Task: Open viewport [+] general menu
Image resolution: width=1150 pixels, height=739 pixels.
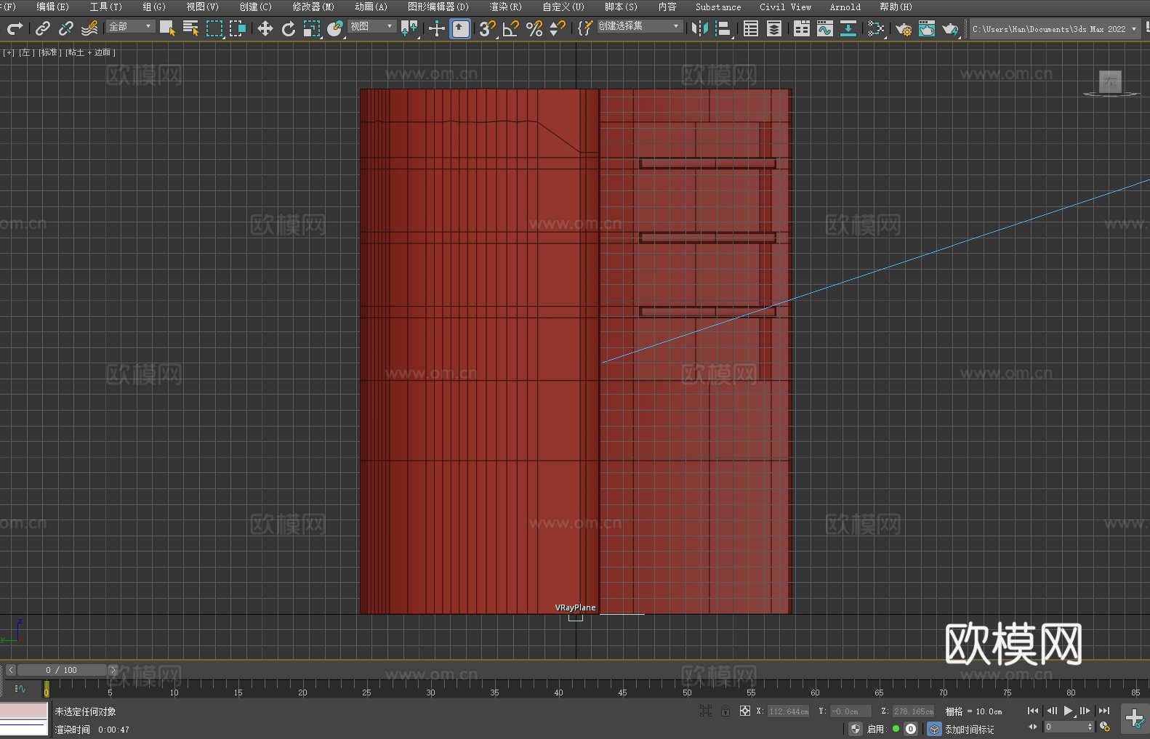Action: click(x=9, y=52)
